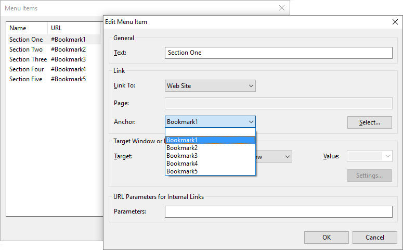Choose Bookmark1 from the anchor list
This screenshot has width=403, height=250.
[x=210, y=140]
